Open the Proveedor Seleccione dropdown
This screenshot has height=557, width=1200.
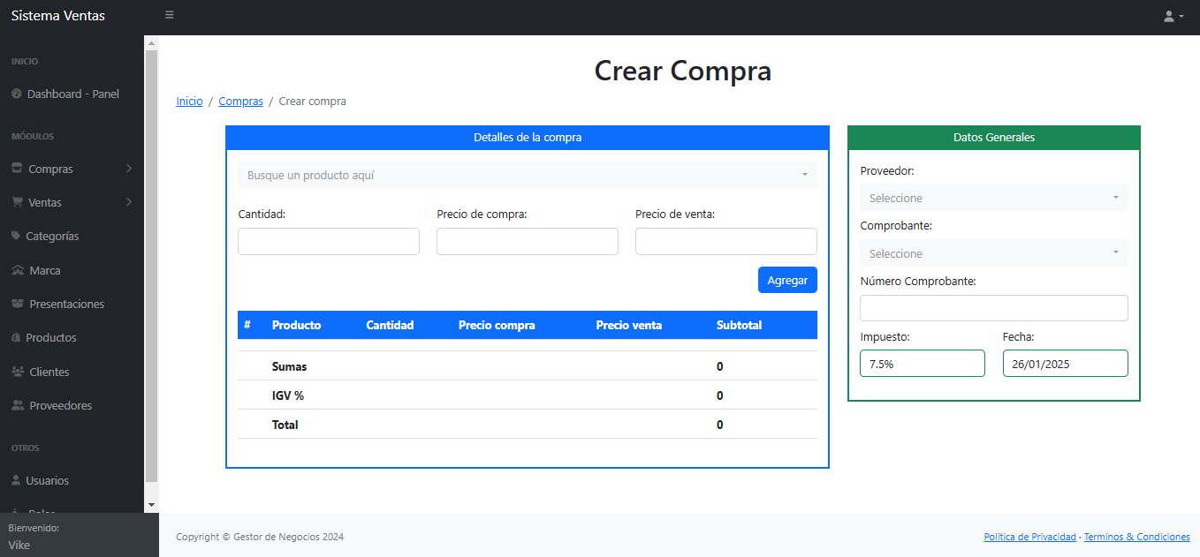(x=993, y=197)
